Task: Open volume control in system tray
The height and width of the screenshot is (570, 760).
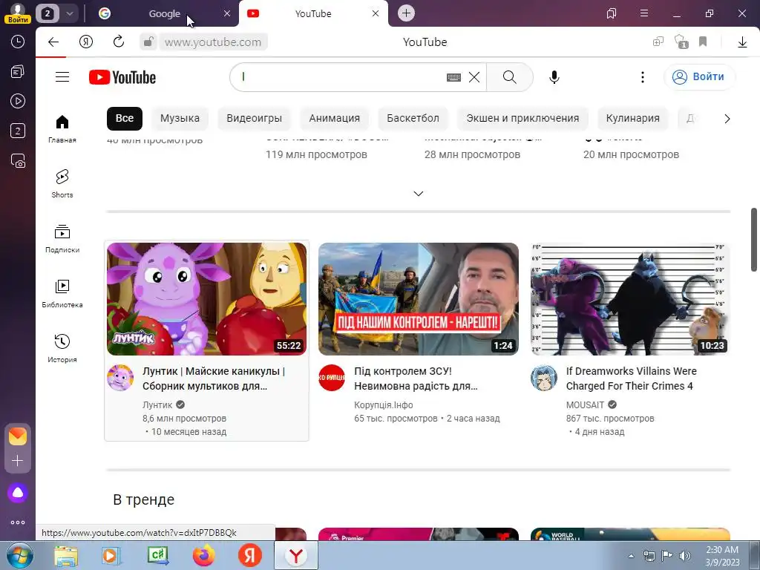Action: [x=684, y=555]
